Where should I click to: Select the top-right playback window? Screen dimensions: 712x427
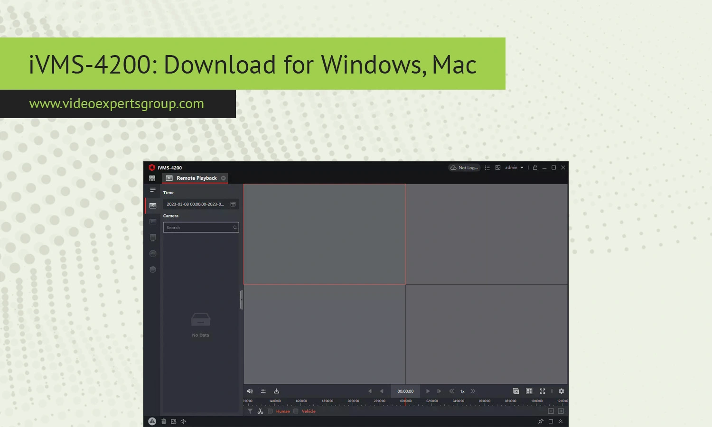(487, 234)
